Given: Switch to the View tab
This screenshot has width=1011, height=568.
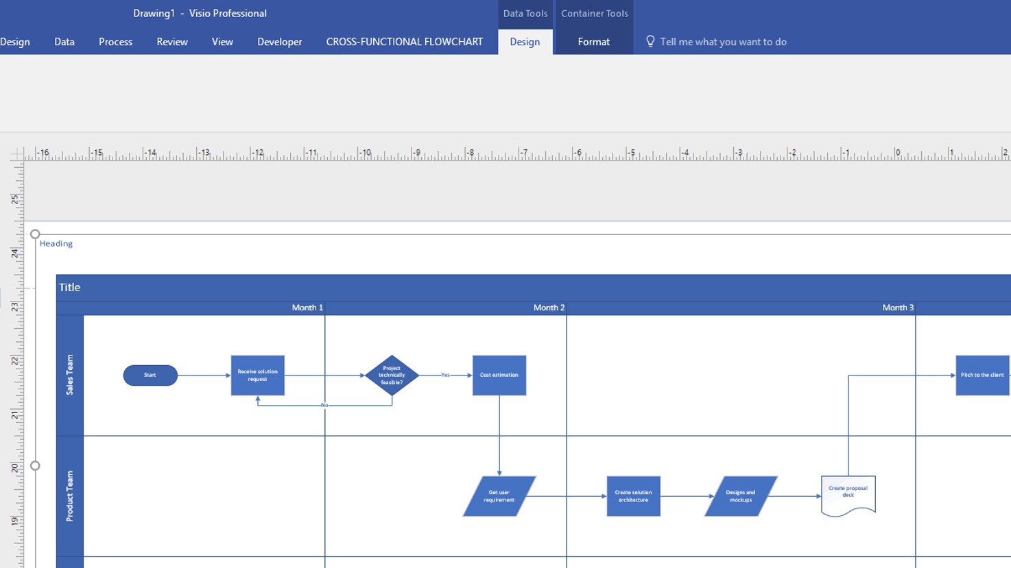Looking at the screenshot, I should [222, 42].
